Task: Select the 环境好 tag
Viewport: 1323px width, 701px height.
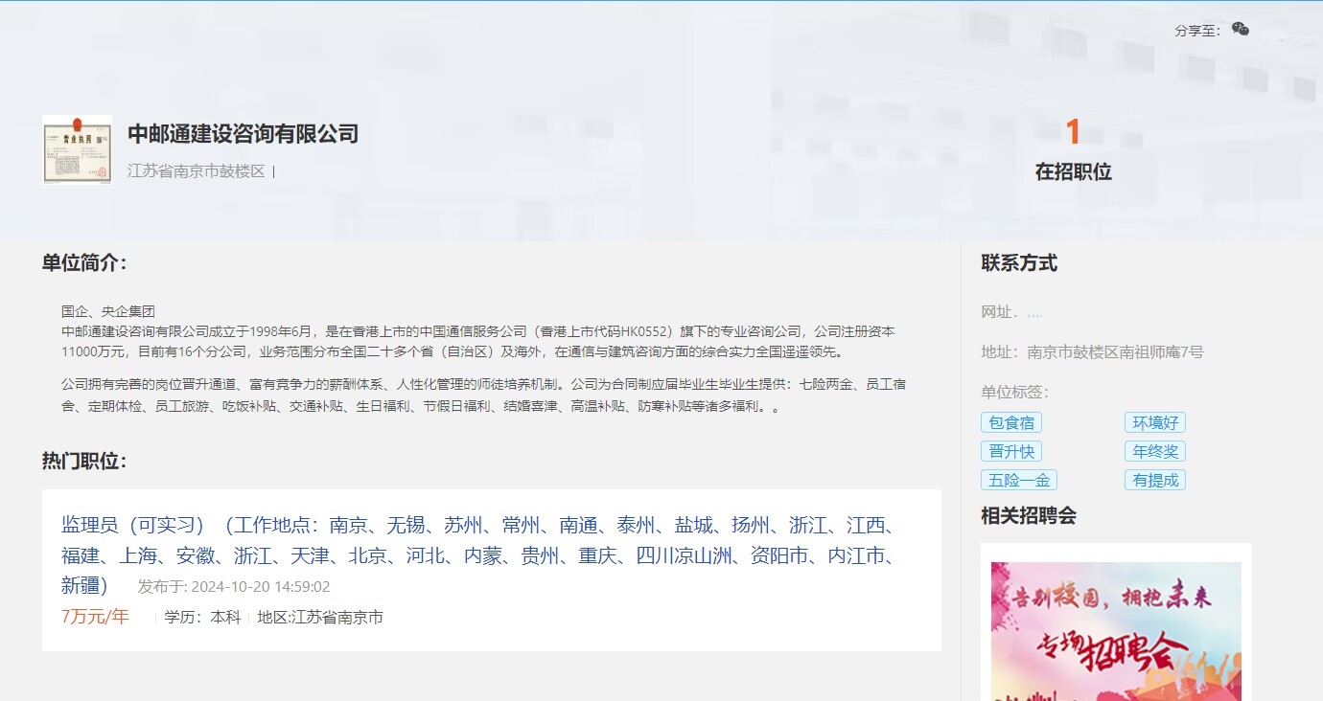Action: coord(1154,422)
